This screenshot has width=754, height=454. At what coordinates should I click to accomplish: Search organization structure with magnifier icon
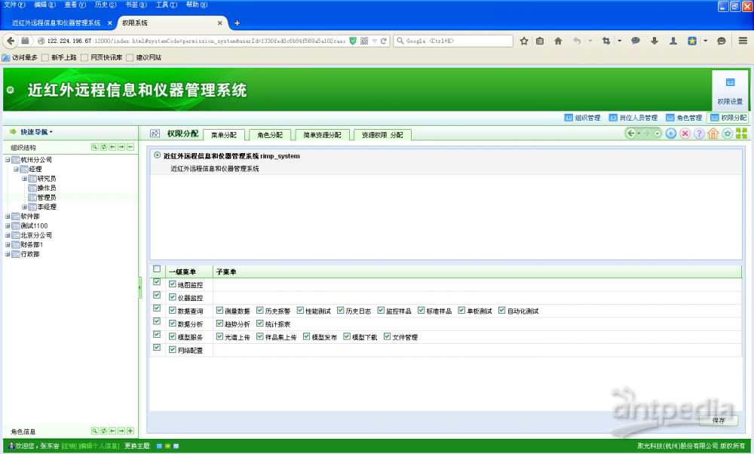pos(95,147)
